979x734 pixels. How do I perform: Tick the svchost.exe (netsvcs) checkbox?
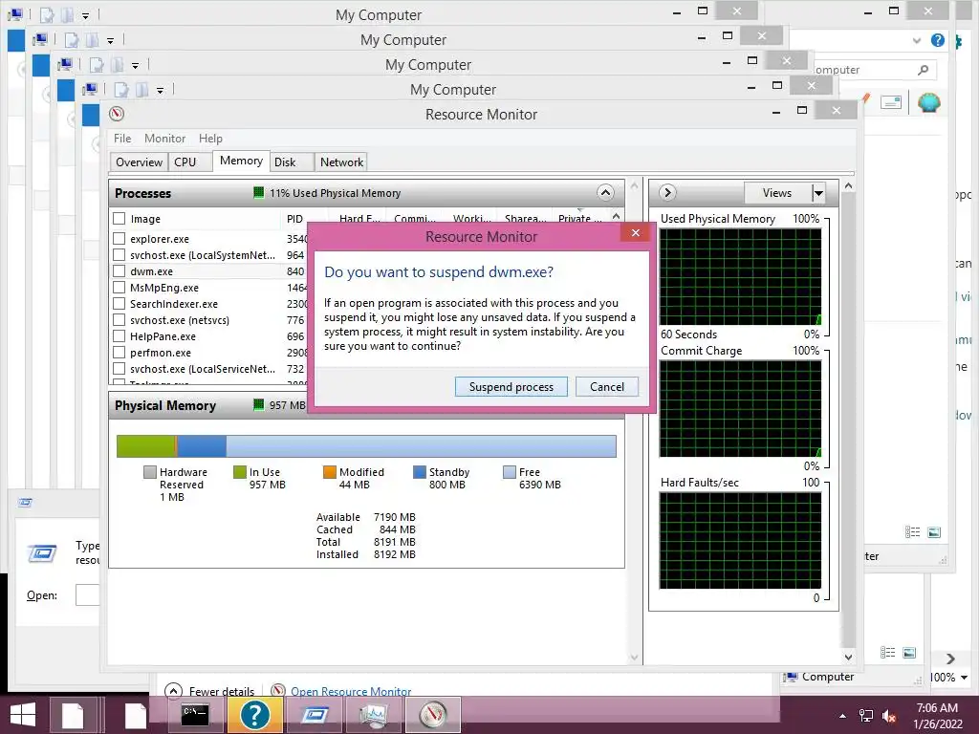[x=119, y=319]
